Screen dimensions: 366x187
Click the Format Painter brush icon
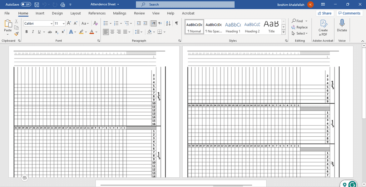(16, 34)
